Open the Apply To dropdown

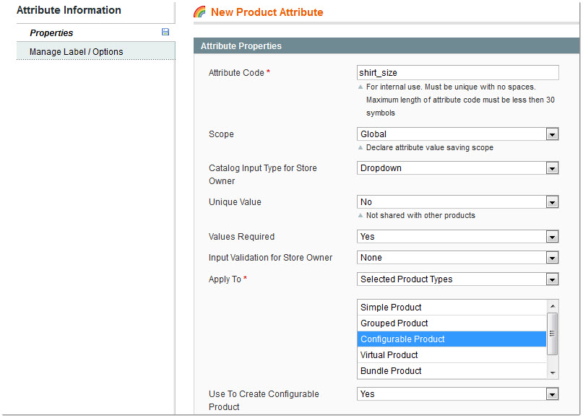tap(458, 279)
